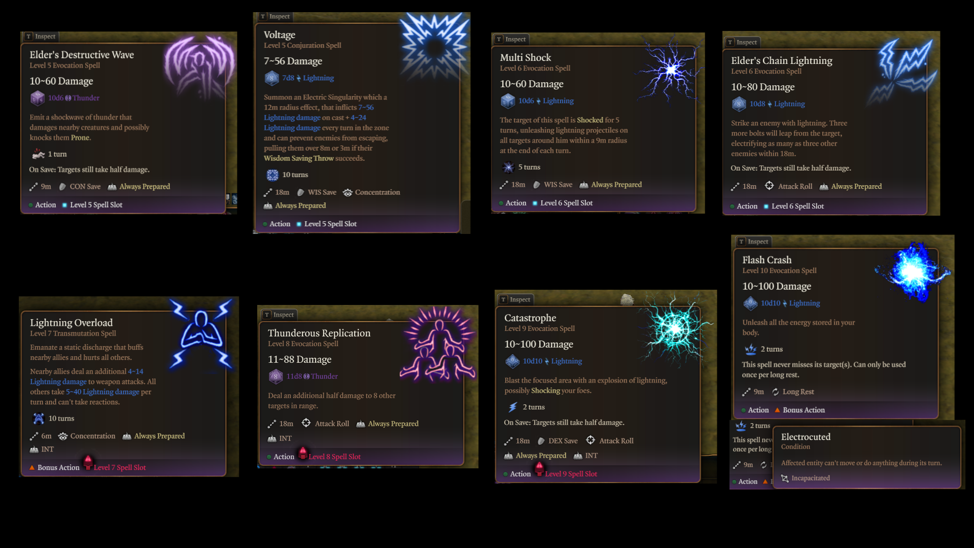The image size is (974, 548).
Task: Click the Prone keyword in Destructive Wave
Action: 80,138
